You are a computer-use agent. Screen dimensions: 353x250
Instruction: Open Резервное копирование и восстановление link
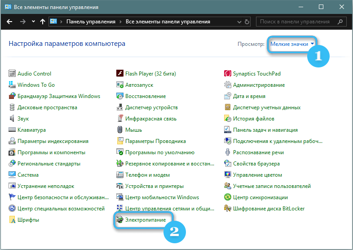tap(170, 164)
